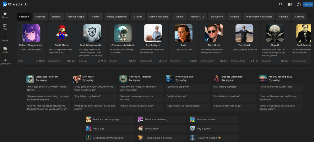Screen dimensions: 314x142
Task: Click the help question mark icon
Action: click(x=299, y=4)
